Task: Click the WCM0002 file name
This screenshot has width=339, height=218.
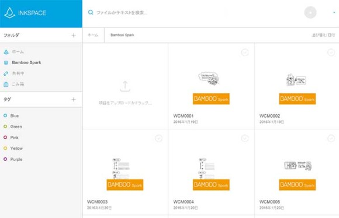Action: click(x=269, y=116)
